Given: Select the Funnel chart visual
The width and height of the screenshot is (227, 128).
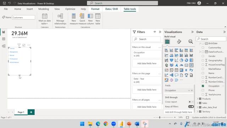Looking at the screenshot, I should click(x=171, y=60).
